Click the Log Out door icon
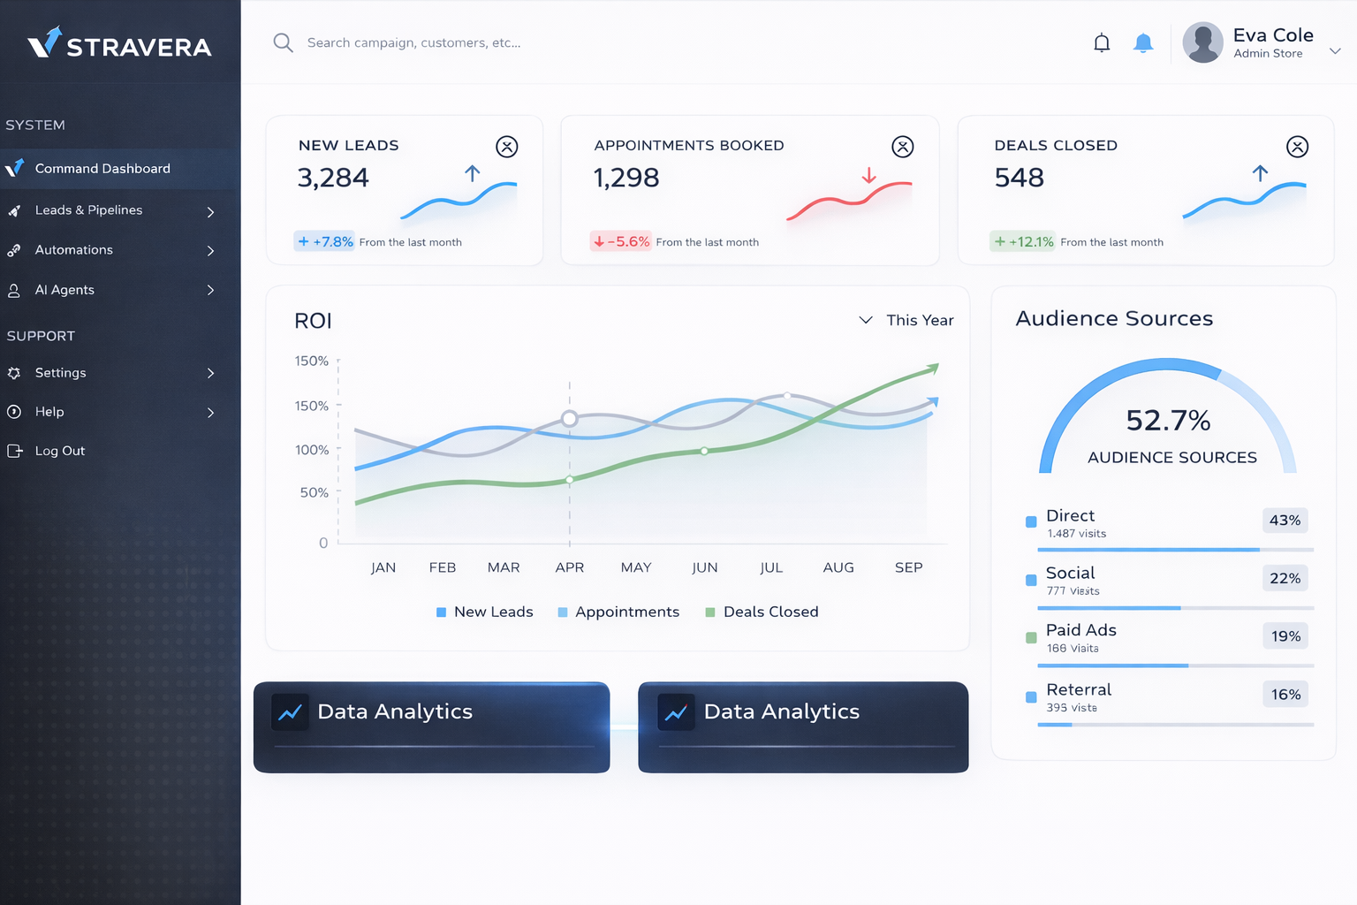The height and width of the screenshot is (905, 1357). click(x=14, y=451)
